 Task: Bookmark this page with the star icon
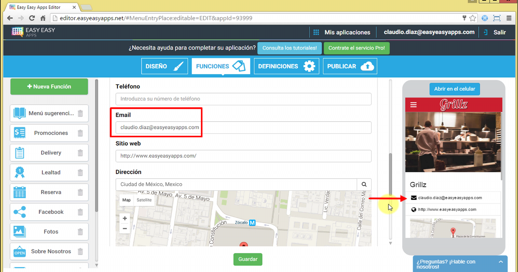(473, 18)
